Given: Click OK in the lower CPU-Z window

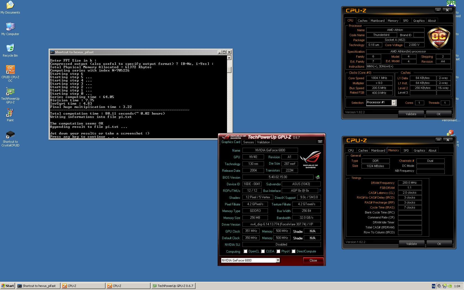Looking at the screenshot, I should point(439,244).
